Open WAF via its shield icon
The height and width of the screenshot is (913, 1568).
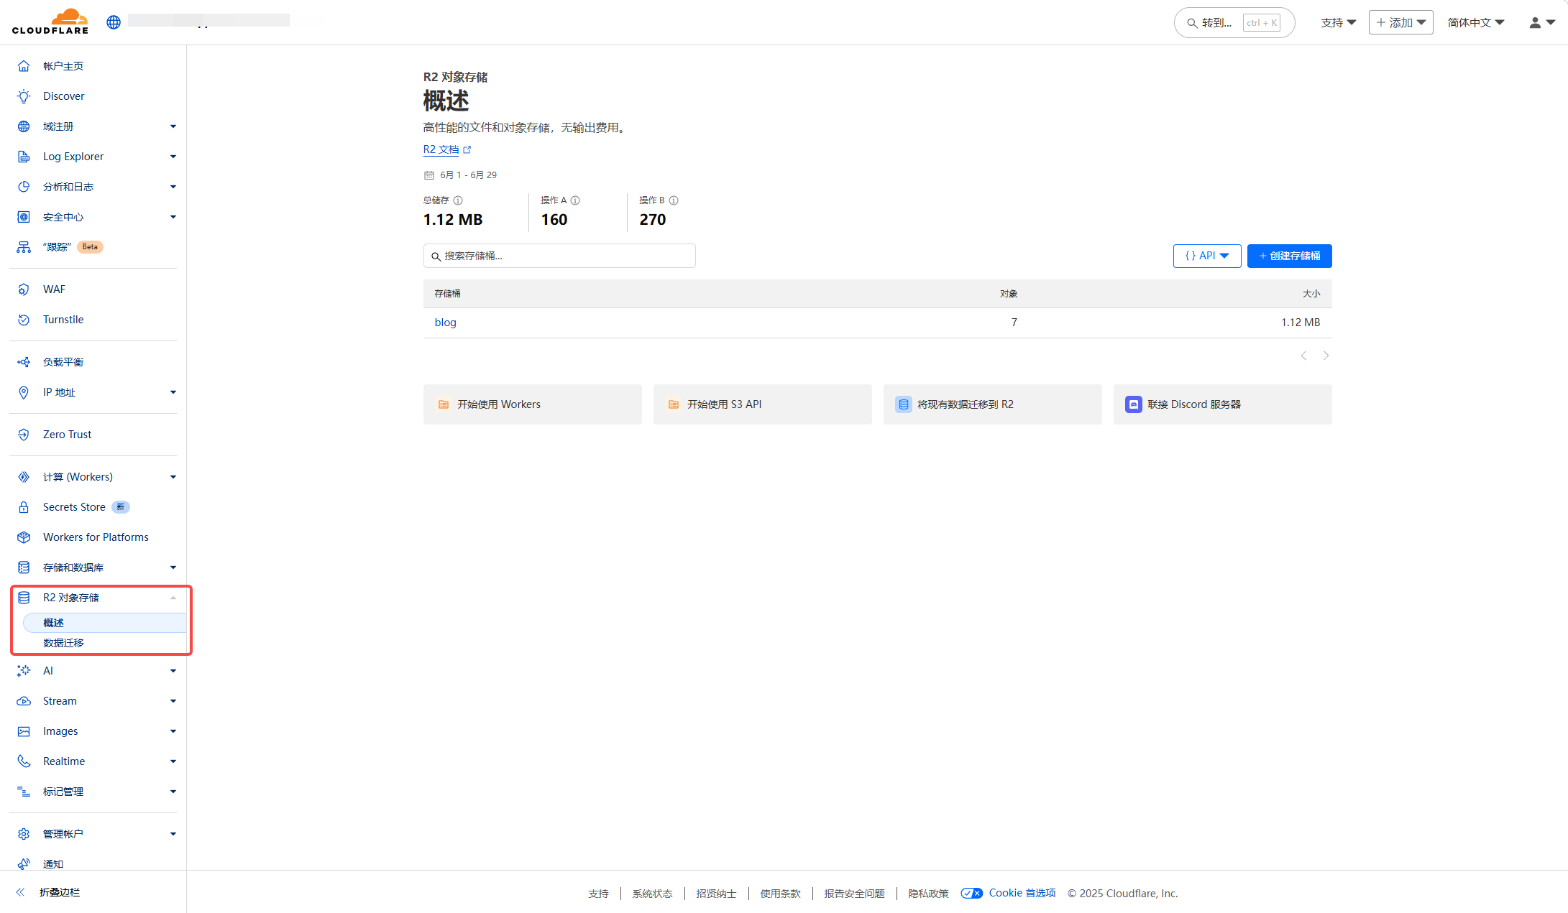point(24,289)
